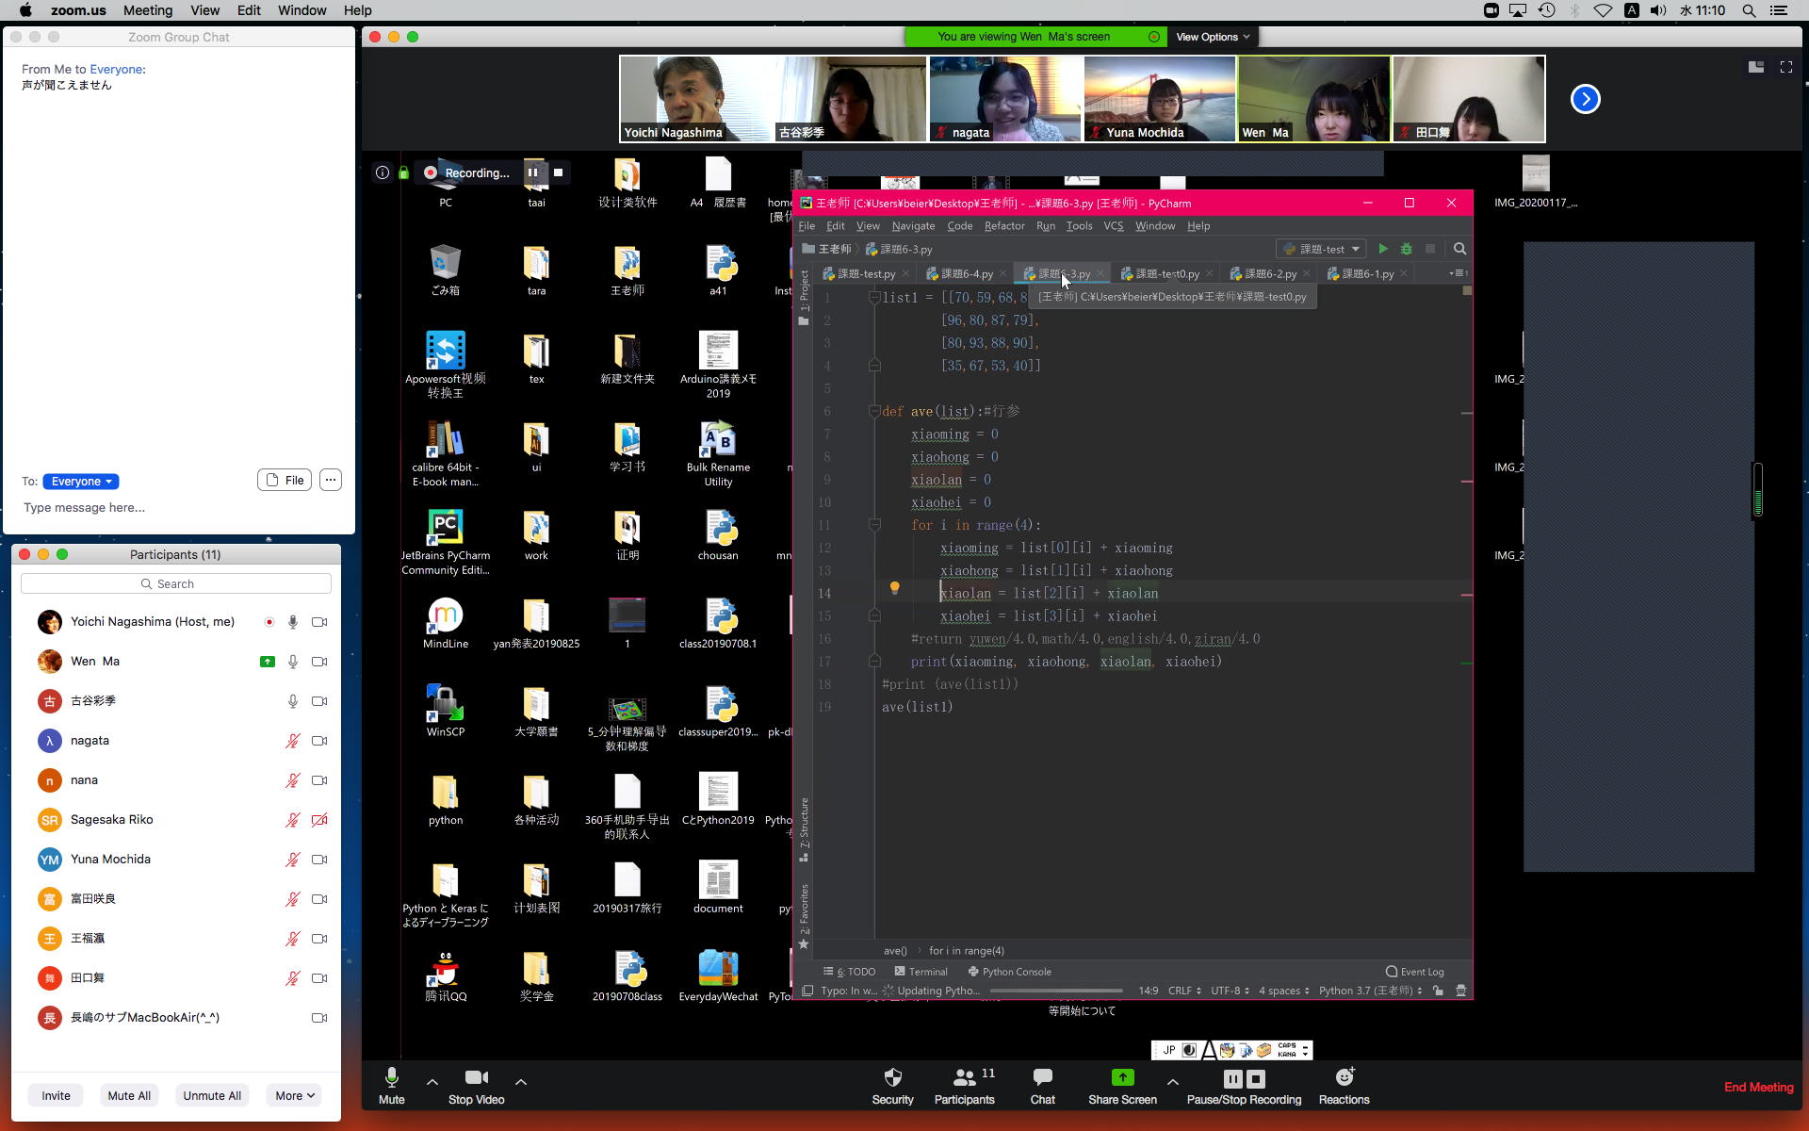Click the Mute All button
This screenshot has width=1809, height=1131.
[129, 1095]
